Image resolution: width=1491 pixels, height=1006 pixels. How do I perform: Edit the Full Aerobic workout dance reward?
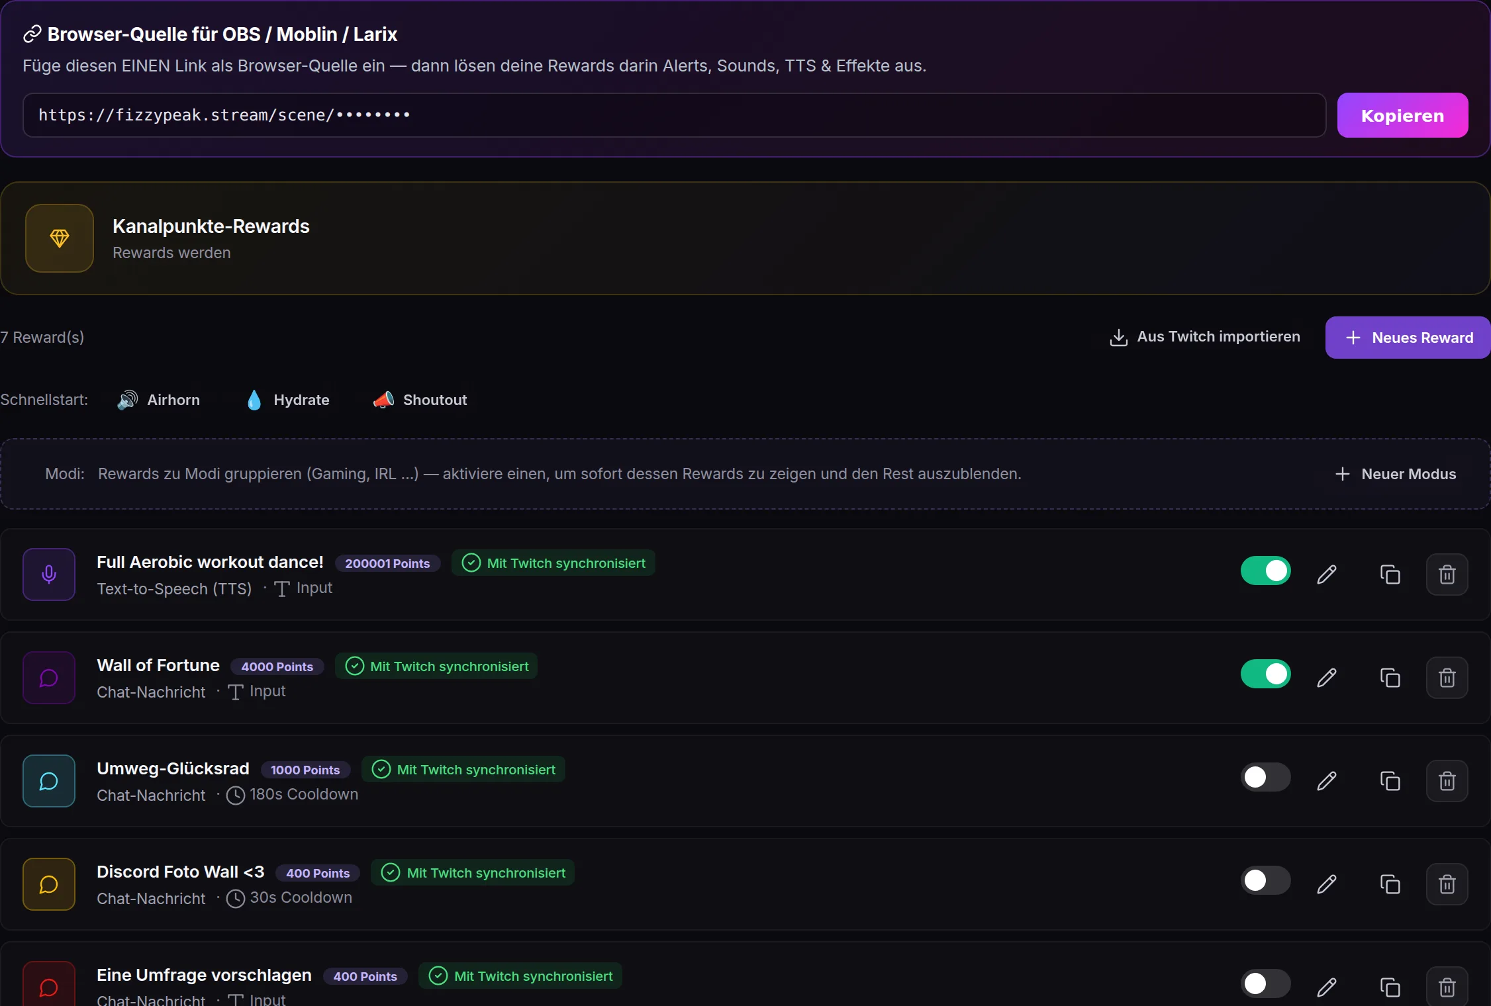coord(1327,574)
